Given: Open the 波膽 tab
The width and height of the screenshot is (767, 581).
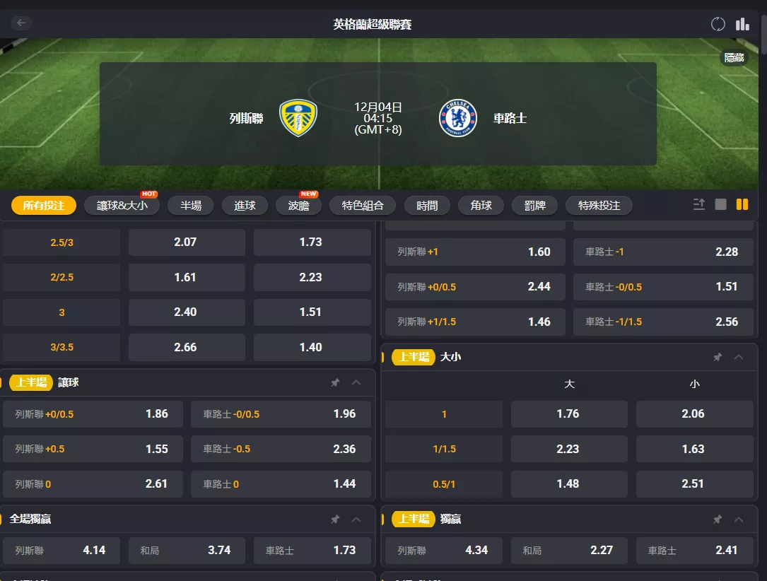Looking at the screenshot, I should click(298, 206).
